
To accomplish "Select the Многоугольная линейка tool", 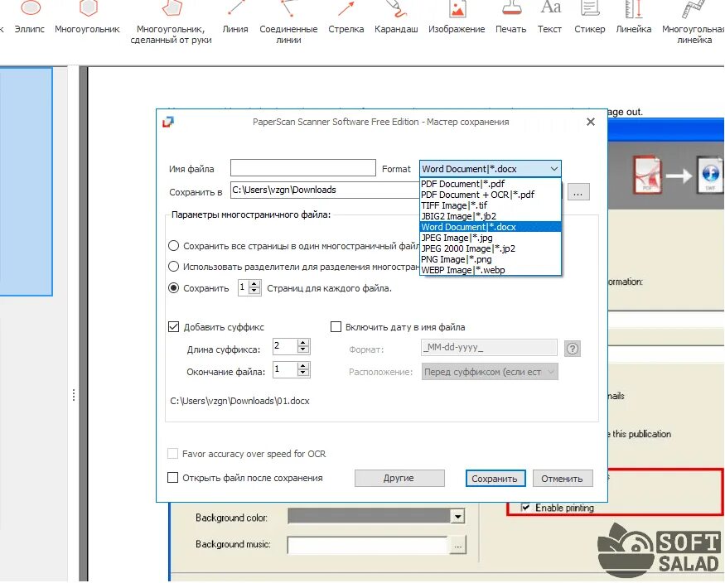I will [x=694, y=22].
